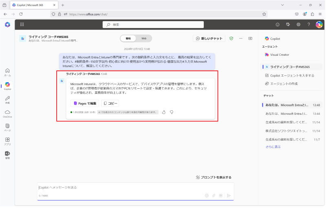The image size is (326, 208).
Task: Open the browser tab list dropdown chevron
Action: 282,5
